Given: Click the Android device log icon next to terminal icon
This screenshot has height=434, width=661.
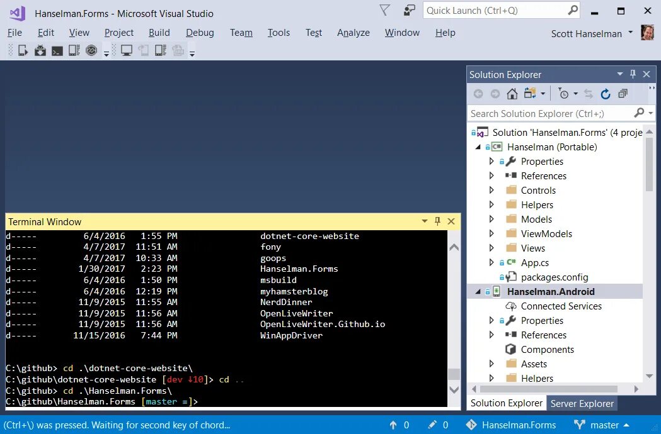Looking at the screenshot, I should coord(74,50).
